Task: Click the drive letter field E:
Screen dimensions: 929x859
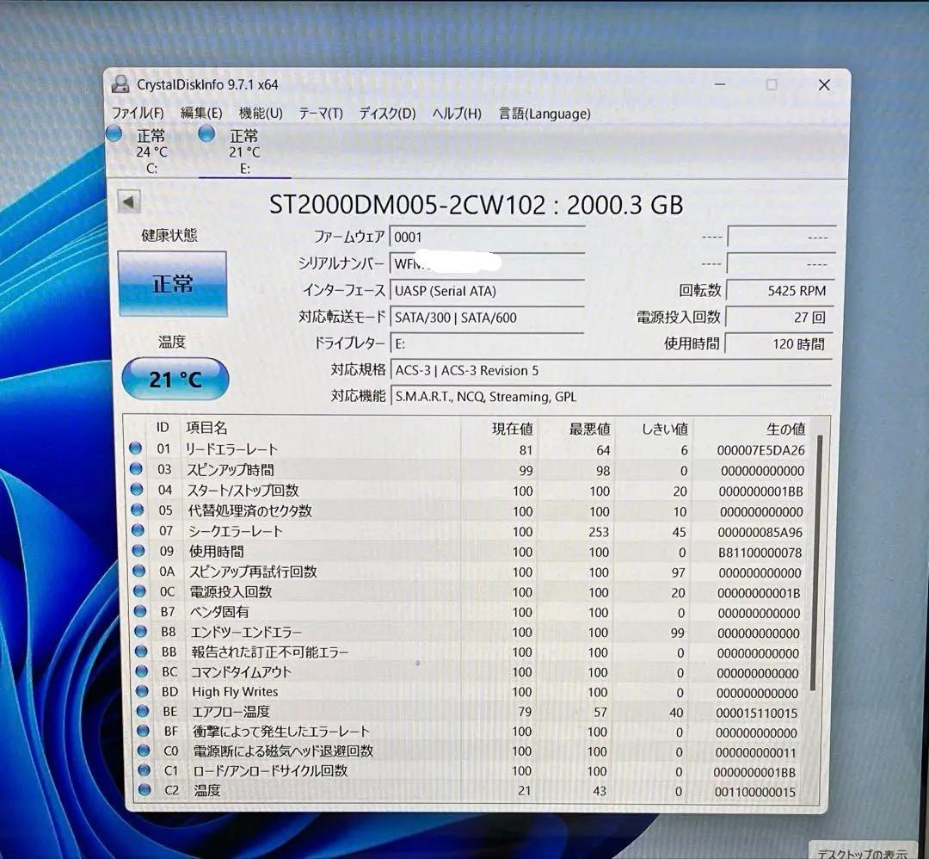Action: (487, 343)
